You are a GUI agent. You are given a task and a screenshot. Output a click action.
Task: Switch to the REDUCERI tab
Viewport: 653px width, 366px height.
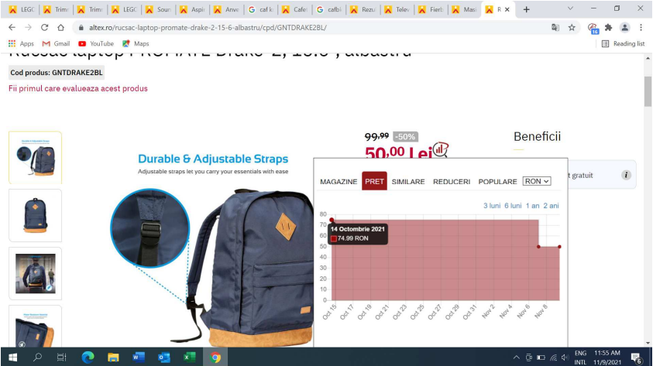(x=451, y=182)
